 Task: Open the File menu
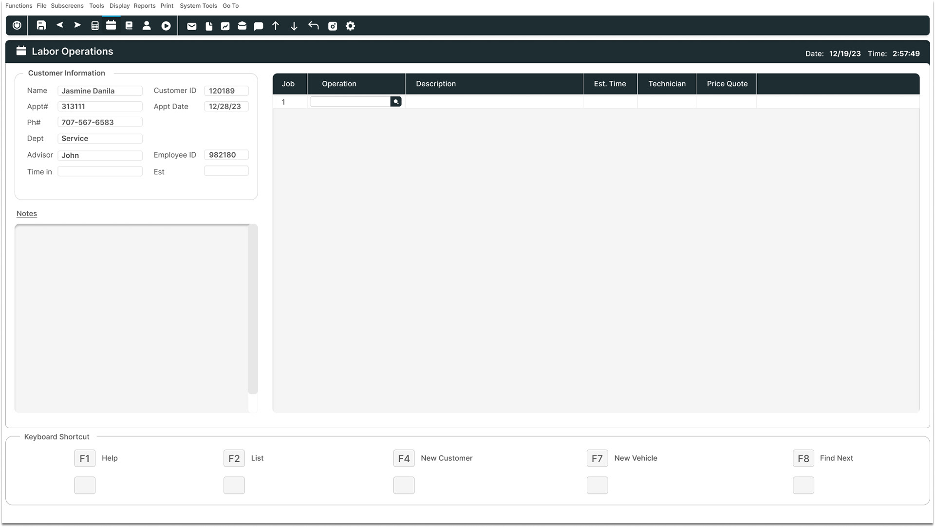point(41,6)
